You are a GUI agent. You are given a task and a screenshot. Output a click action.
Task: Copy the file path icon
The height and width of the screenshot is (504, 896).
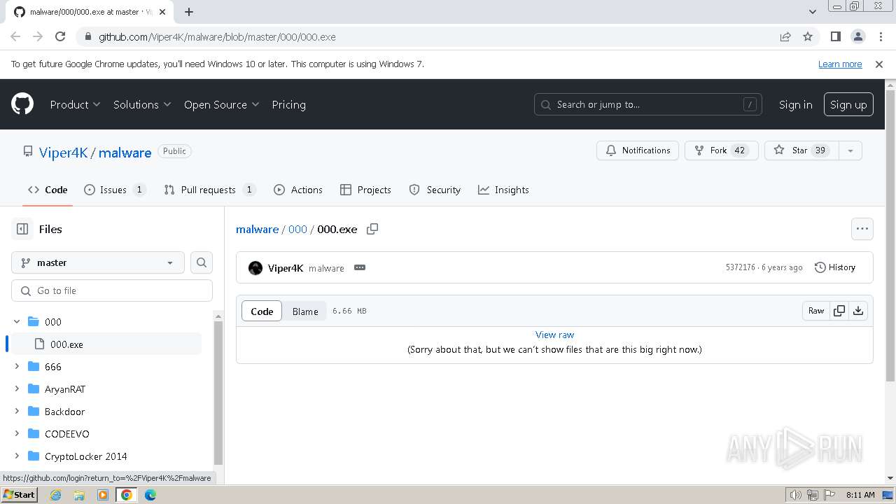[372, 229]
